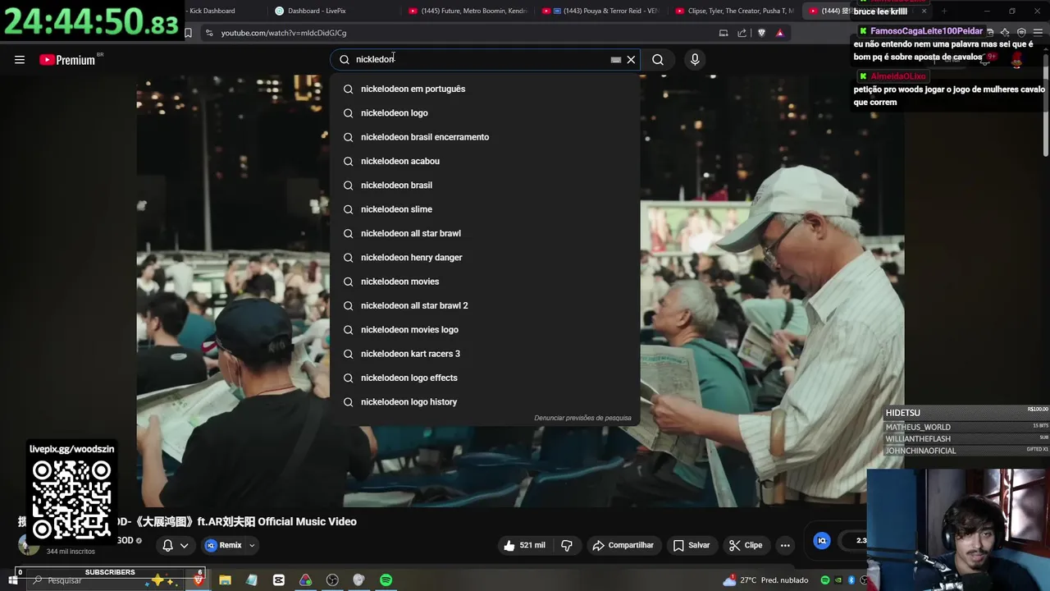Pick suggestion 'nickelodeon acabou'
Viewport: 1050px width, 591px height.
coord(485,161)
